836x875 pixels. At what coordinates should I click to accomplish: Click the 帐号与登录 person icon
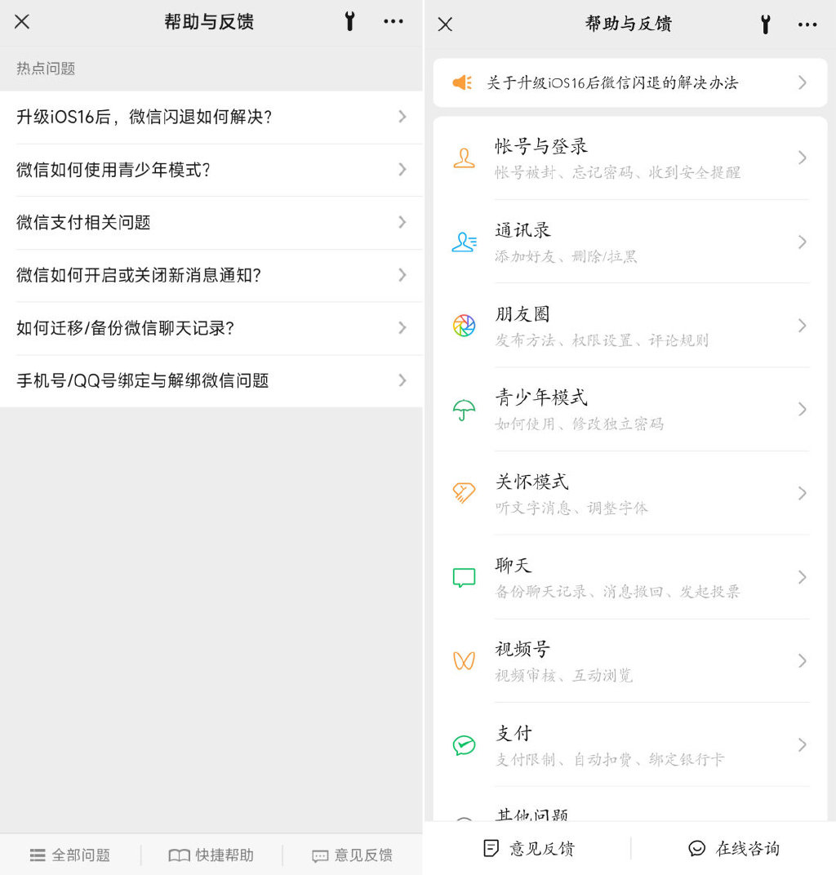(464, 158)
